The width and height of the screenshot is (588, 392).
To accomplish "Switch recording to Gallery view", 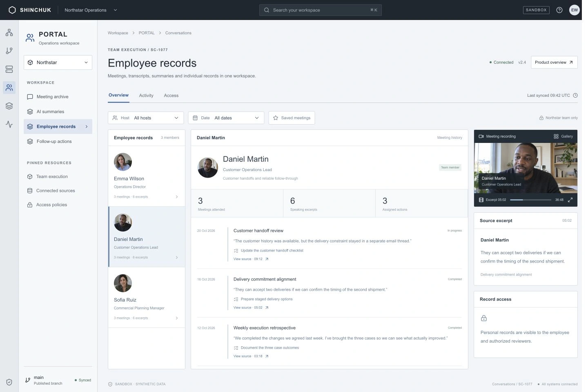I will 563,136.
